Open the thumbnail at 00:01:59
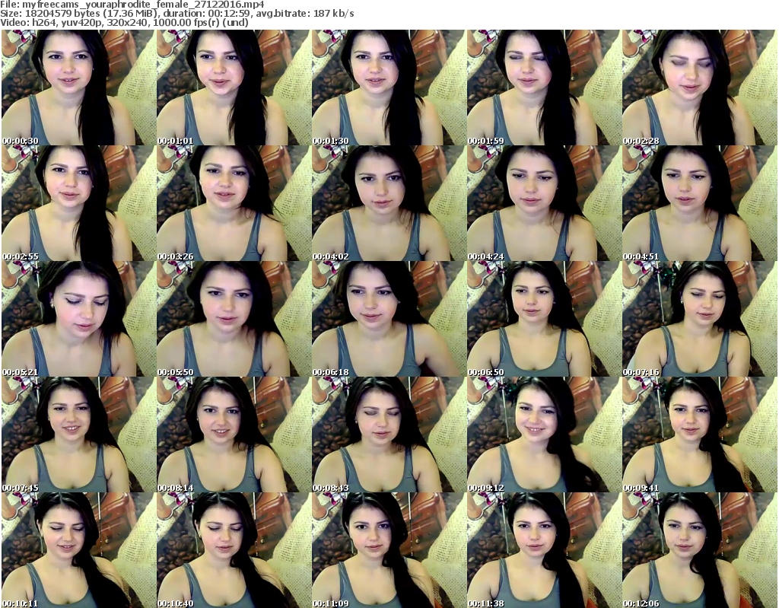The height and width of the screenshot is (608, 779). point(544,88)
